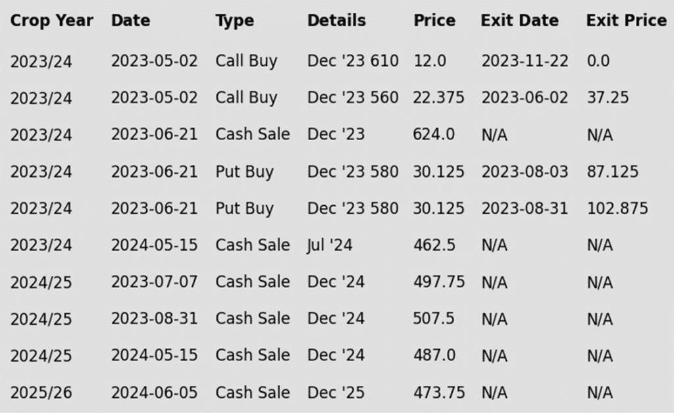Click the 624.0 price cell
The height and width of the screenshot is (413, 674).
[x=434, y=134]
